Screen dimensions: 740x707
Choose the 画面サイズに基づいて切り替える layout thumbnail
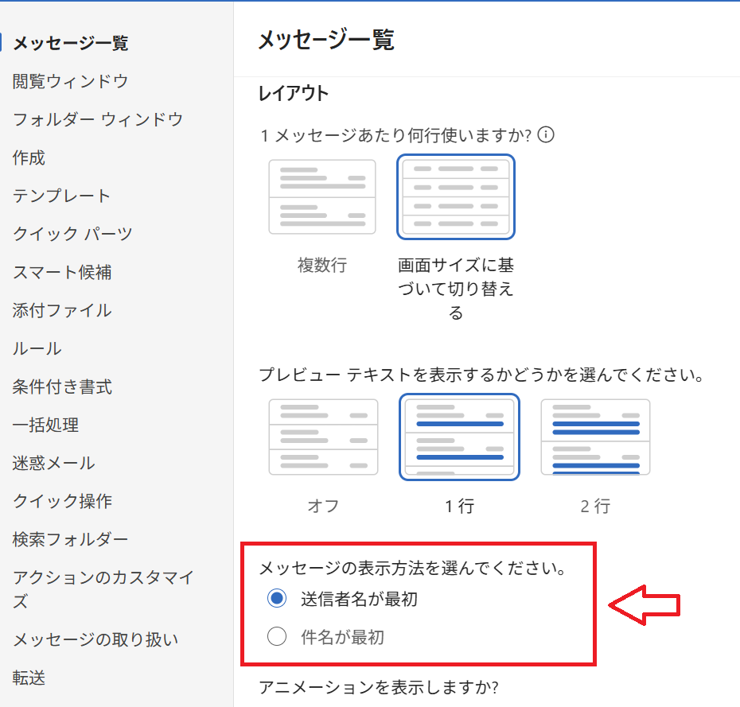[x=456, y=196]
